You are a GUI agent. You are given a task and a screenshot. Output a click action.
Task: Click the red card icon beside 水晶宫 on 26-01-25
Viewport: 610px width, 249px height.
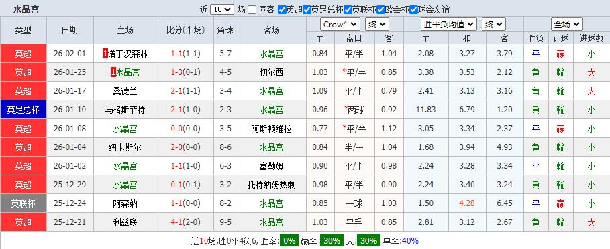tap(113, 72)
